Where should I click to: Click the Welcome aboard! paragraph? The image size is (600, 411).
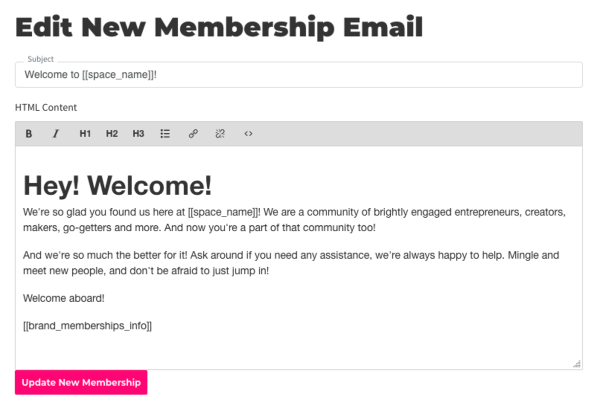[x=64, y=299]
